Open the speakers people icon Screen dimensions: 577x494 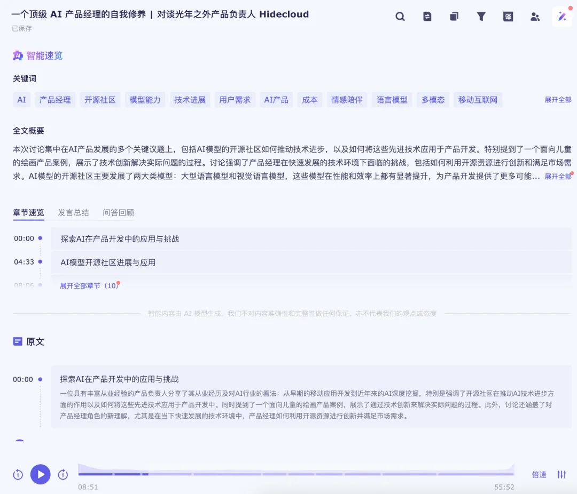pyautogui.click(x=535, y=17)
